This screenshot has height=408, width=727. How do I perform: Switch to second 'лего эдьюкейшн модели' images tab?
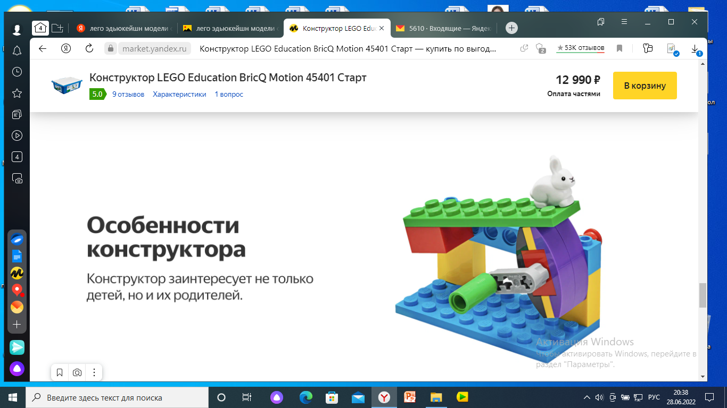[229, 28]
